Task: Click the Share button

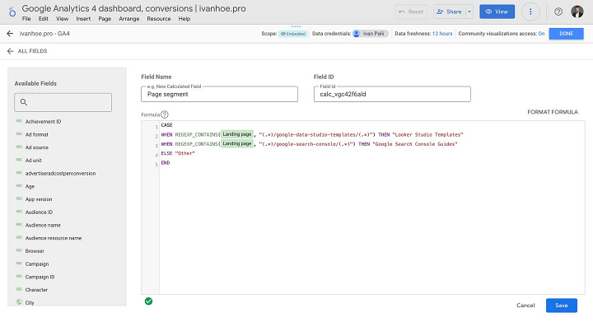Action: (450, 12)
